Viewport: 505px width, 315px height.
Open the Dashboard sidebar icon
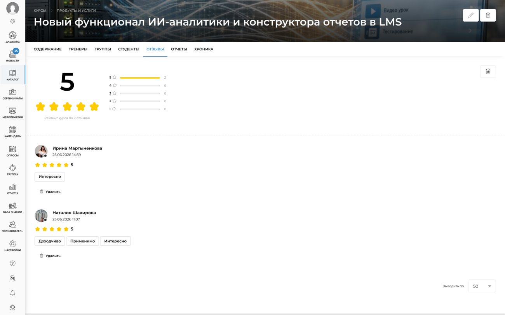pyautogui.click(x=12, y=37)
